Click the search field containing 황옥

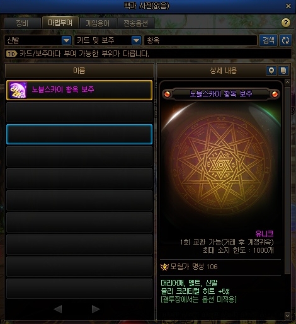point(200,40)
